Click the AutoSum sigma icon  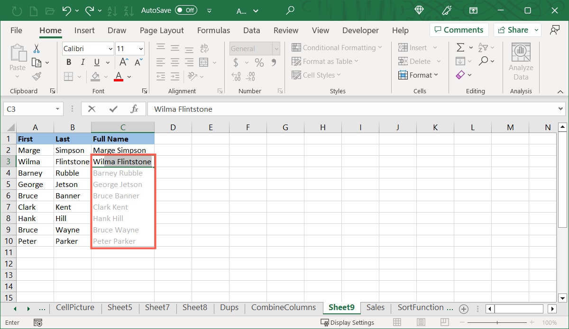(460, 47)
